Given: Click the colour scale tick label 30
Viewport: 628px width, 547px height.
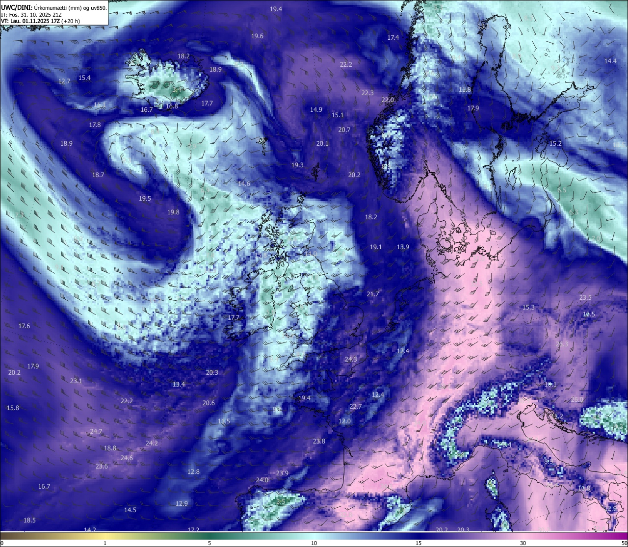Looking at the screenshot, I should 523,543.
